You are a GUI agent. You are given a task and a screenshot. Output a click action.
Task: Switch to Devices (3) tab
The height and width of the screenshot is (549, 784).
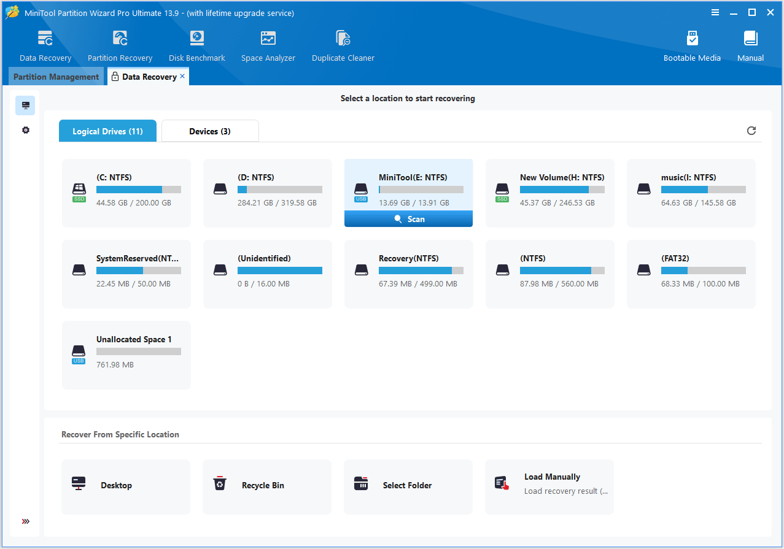click(210, 131)
